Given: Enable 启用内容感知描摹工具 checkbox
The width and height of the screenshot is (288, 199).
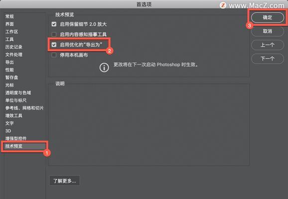Looking at the screenshot, I should pyautogui.click(x=54, y=34).
